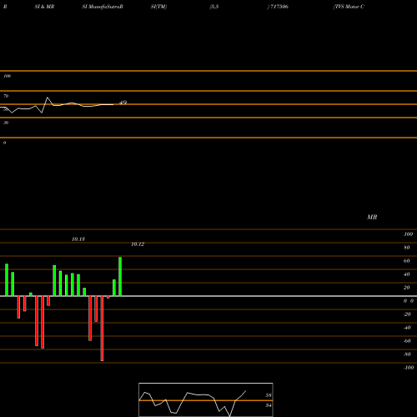Click the 'MR' panel title
417x417 pixels.
pos(372,217)
